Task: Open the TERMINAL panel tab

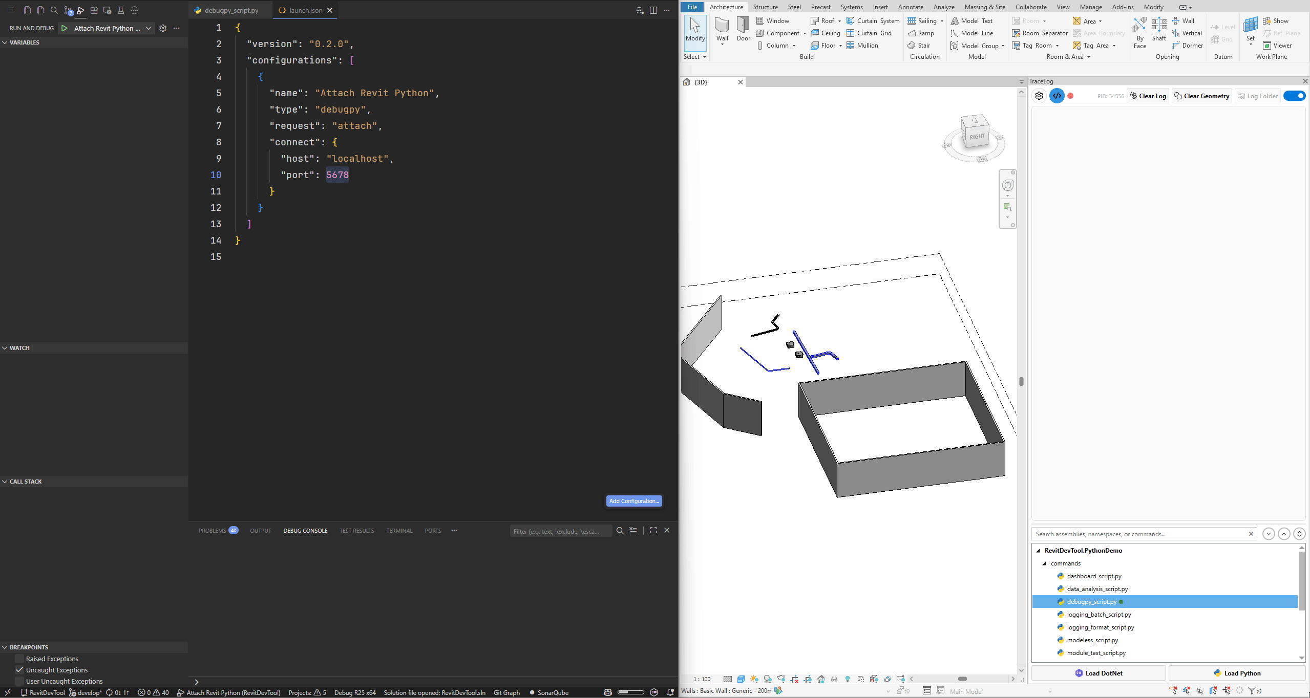Action: [399, 531]
